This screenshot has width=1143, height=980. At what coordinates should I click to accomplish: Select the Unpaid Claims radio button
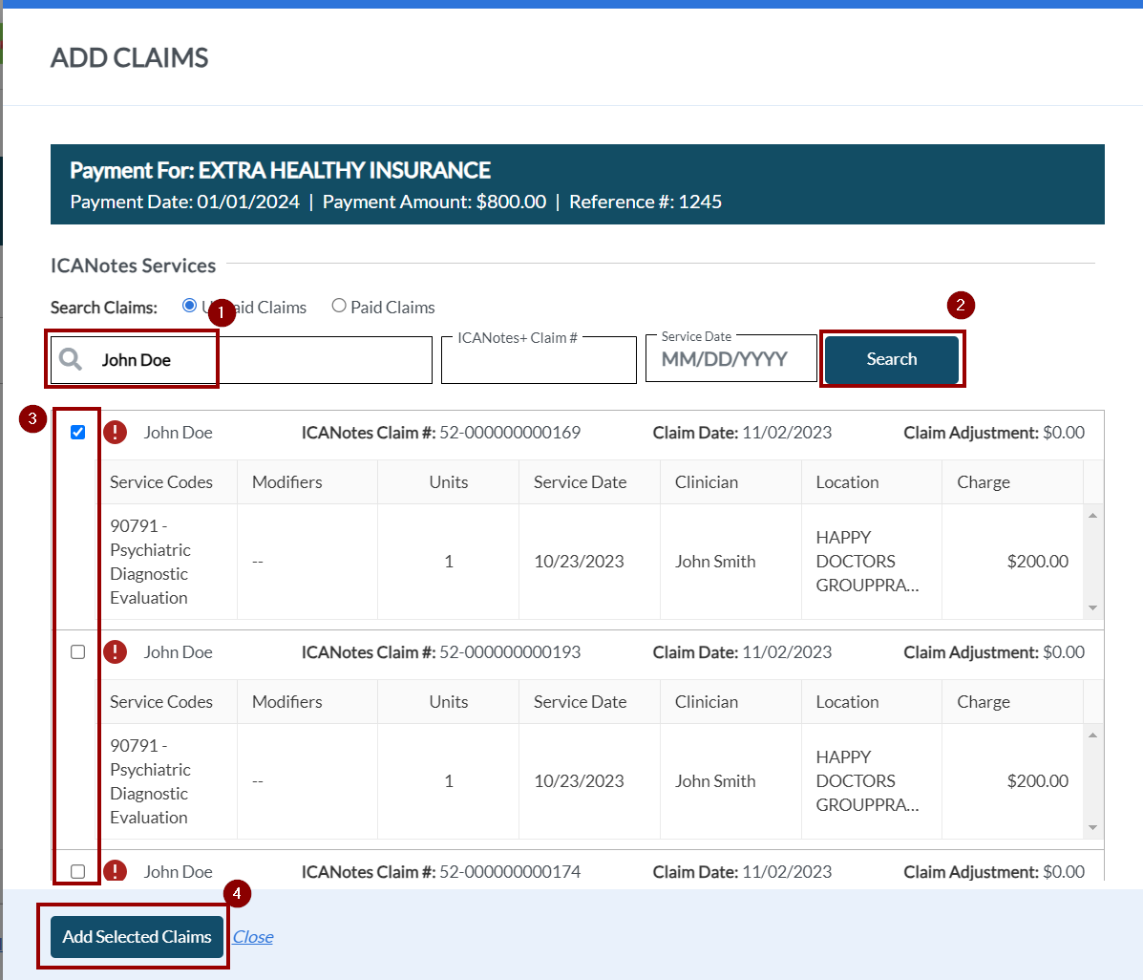[189, 306]
